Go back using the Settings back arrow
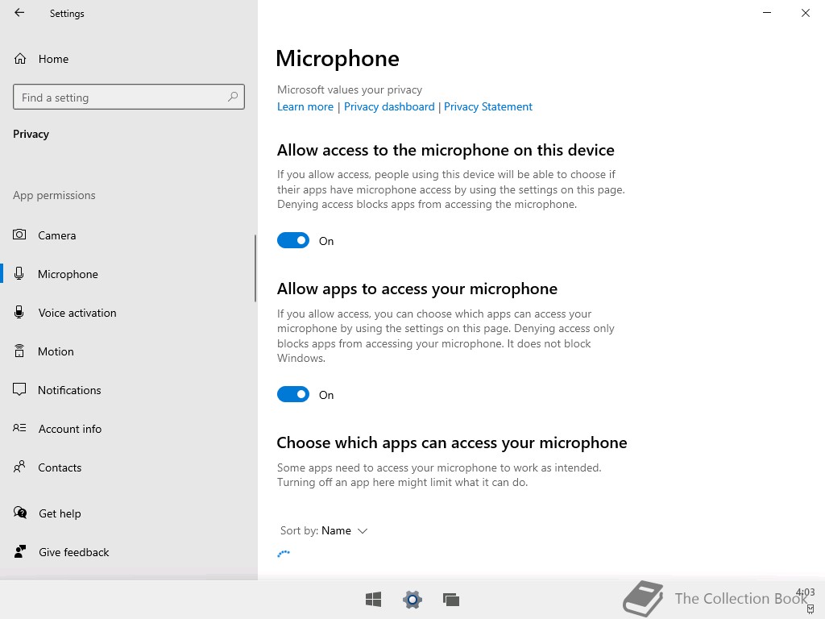 pos(19,13)
